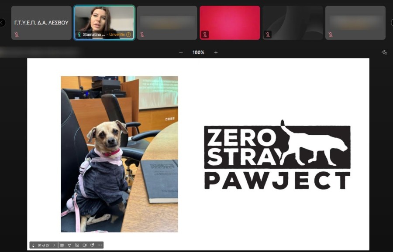This screenshot has width=393, height=252.
Task: Open slide grid view in presenter toolbar
Action: click(x=62, y=245)
